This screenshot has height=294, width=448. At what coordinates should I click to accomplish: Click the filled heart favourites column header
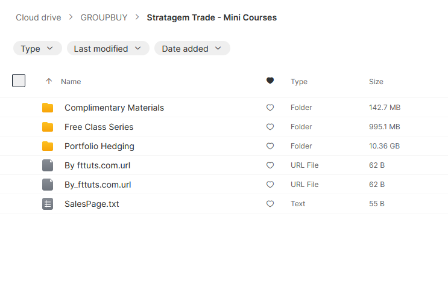(x=270, y=81)
